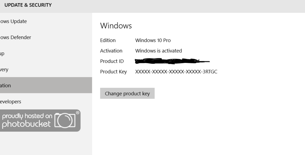Click the Product ID label
This screenshot has width=305, height=155.
(112, 61)
